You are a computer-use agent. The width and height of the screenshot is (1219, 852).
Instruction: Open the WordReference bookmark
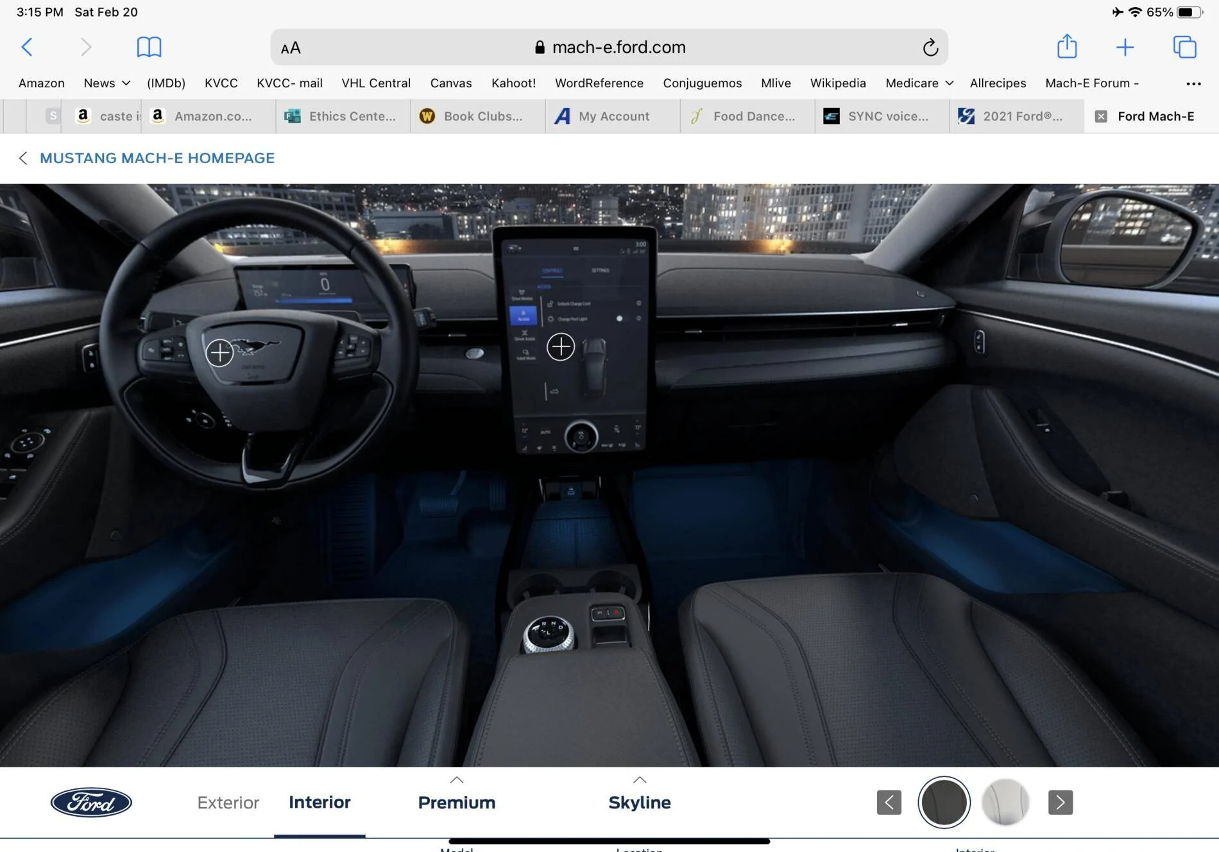click(x=599, y=83)
